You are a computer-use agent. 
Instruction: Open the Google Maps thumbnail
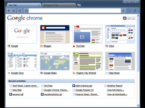tap(55, 61)
